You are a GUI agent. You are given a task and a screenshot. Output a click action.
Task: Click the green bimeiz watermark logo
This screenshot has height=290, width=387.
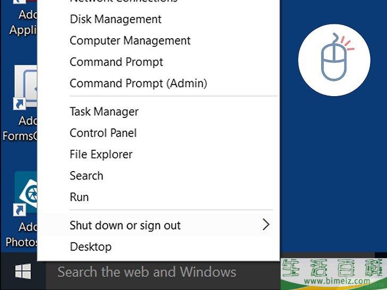pyautogui.click(x=333, y=271)
